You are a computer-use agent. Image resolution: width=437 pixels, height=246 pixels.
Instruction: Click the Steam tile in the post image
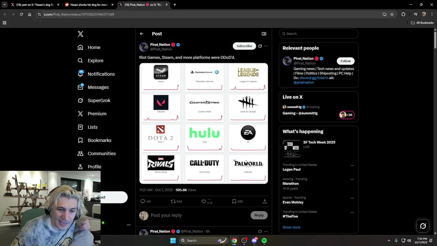[x=161, y=78]
